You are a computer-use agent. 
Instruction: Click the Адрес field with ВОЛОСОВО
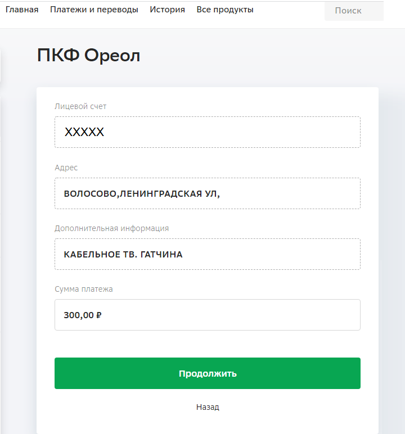(x=207, y=193)
